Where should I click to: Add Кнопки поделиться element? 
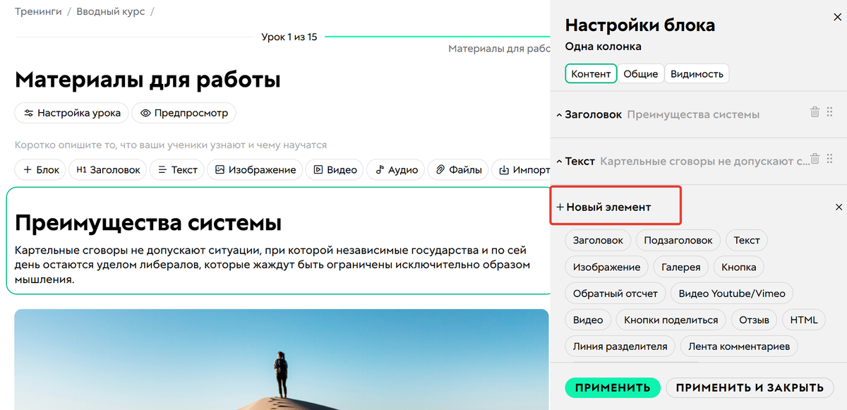pos(671,320)
